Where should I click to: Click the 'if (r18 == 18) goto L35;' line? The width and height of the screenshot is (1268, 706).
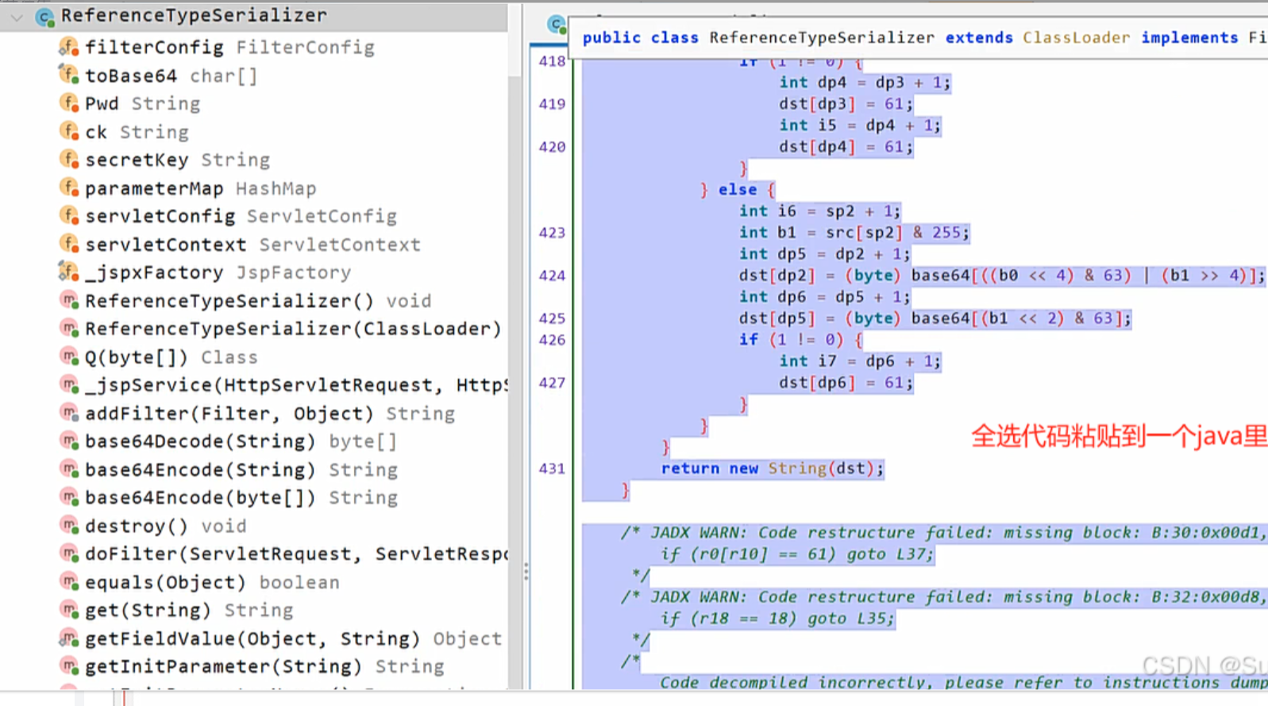(777, 619)
